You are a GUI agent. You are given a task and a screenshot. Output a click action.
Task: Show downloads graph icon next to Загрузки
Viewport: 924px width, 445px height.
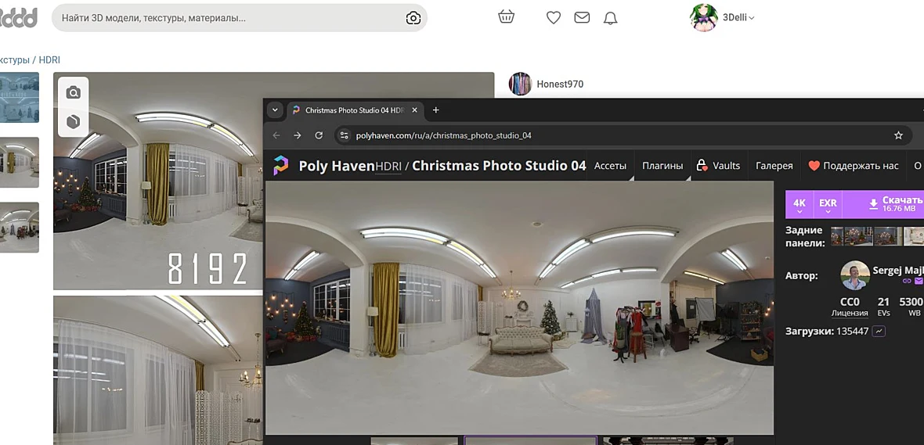tap(879, 332)
